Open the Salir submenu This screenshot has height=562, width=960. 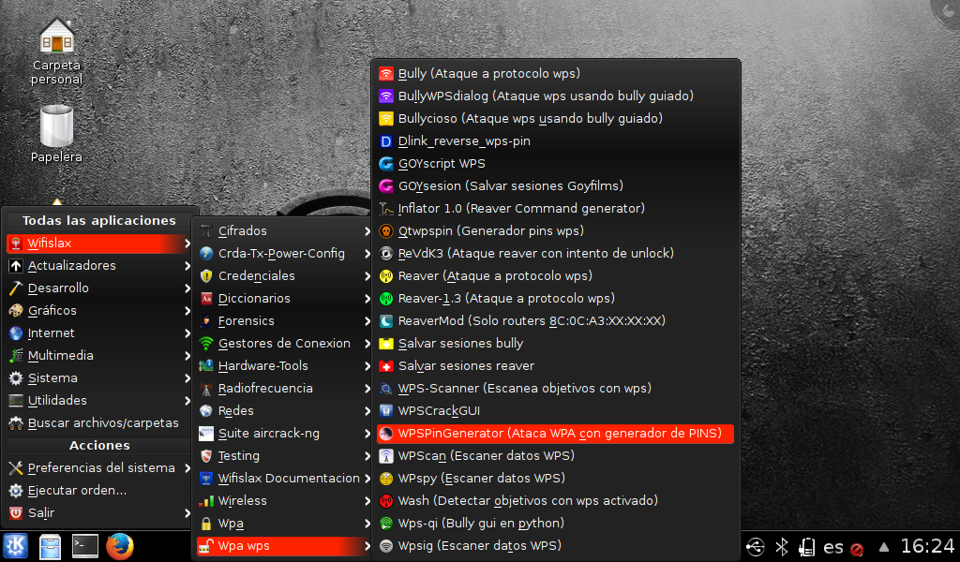point(99,513)
